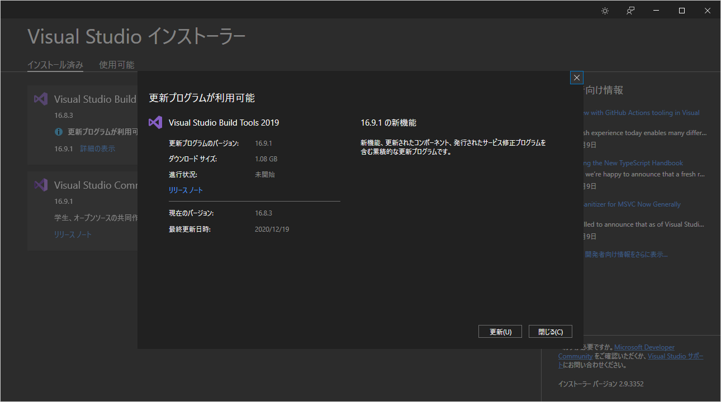Maximize the installer window

click(x=682, y=11)
